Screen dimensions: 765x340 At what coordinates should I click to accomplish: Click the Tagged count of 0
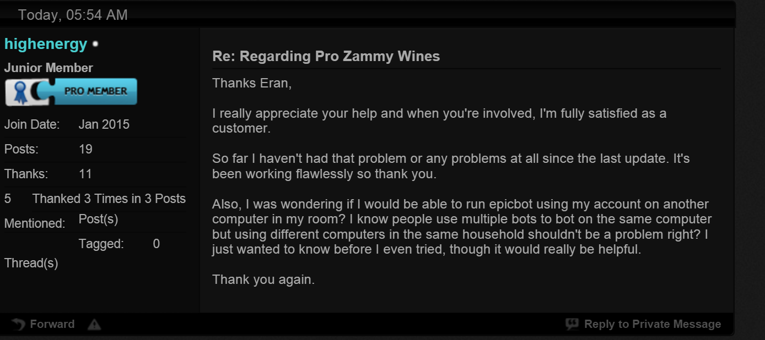[x=157, y=244]
